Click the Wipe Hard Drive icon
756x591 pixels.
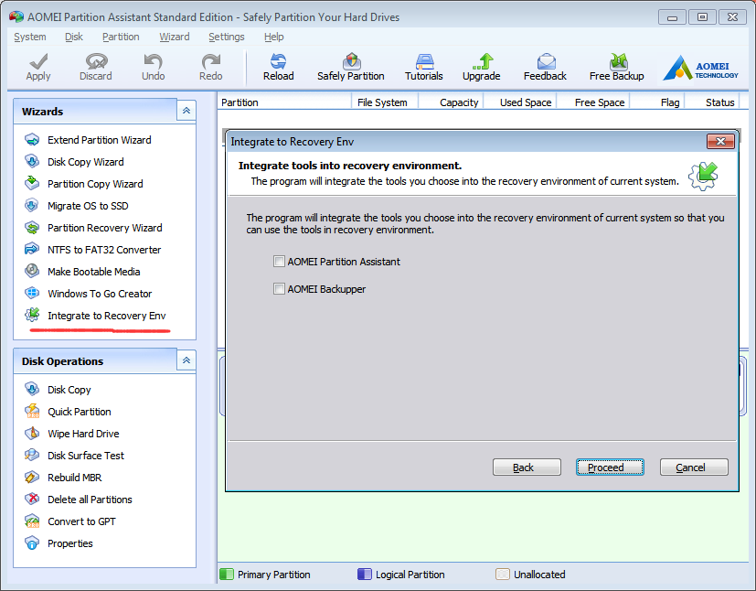pos(32,434)
